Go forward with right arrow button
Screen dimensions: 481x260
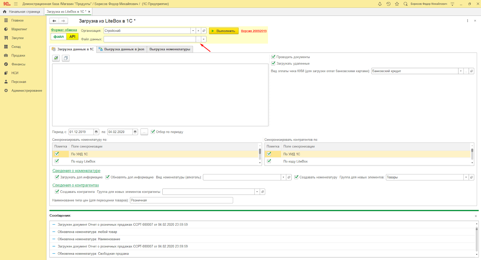(x=63, y=21)
